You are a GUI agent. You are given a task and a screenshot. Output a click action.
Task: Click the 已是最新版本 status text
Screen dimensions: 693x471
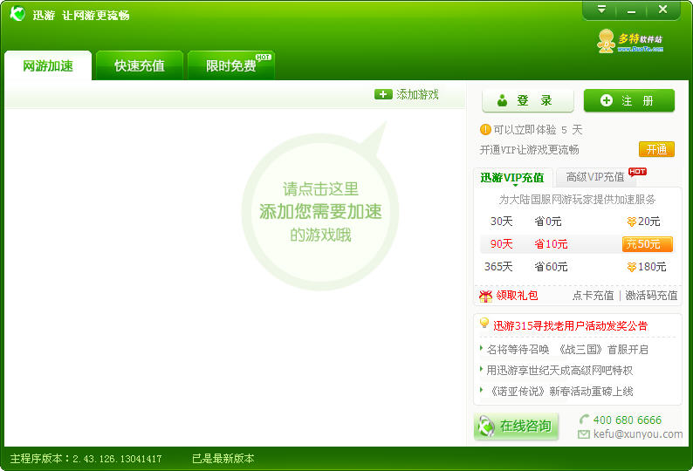click(x=223, y=459)
